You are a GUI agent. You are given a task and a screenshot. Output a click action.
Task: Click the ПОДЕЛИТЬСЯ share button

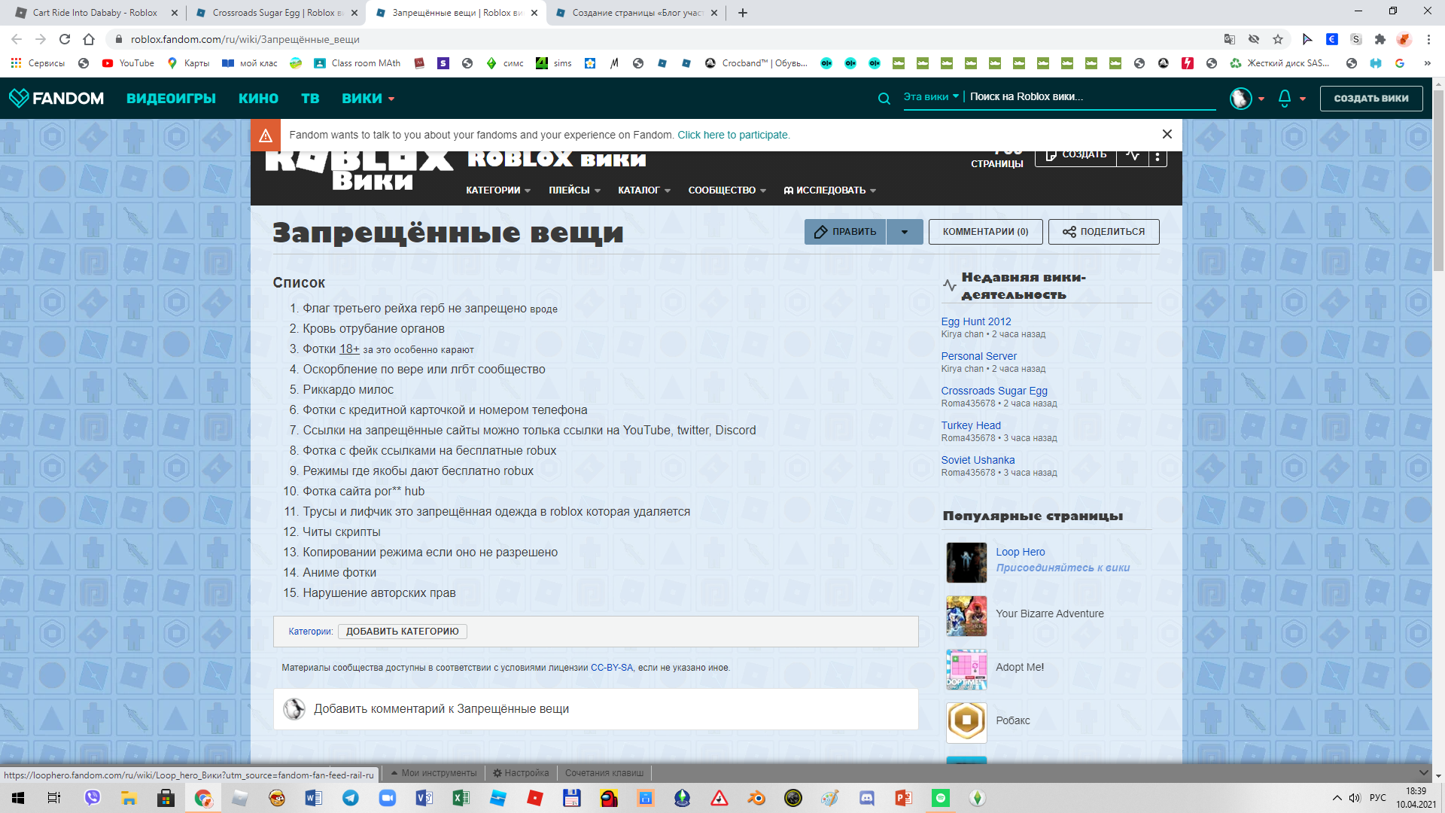[x=1103, y=232]
